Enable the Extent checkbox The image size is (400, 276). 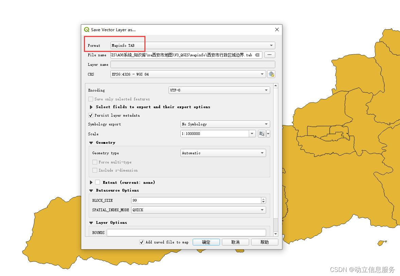click(x=98, y=182)
